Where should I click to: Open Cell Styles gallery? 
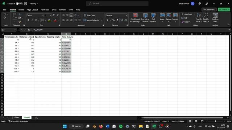point(153,18)
